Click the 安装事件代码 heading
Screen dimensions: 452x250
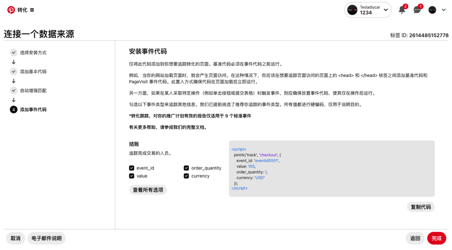tap(148, 52)
